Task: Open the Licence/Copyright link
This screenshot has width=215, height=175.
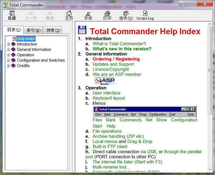Action: tap(111, 69)
